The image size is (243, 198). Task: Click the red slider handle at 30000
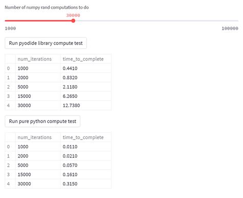coord(73,21)
